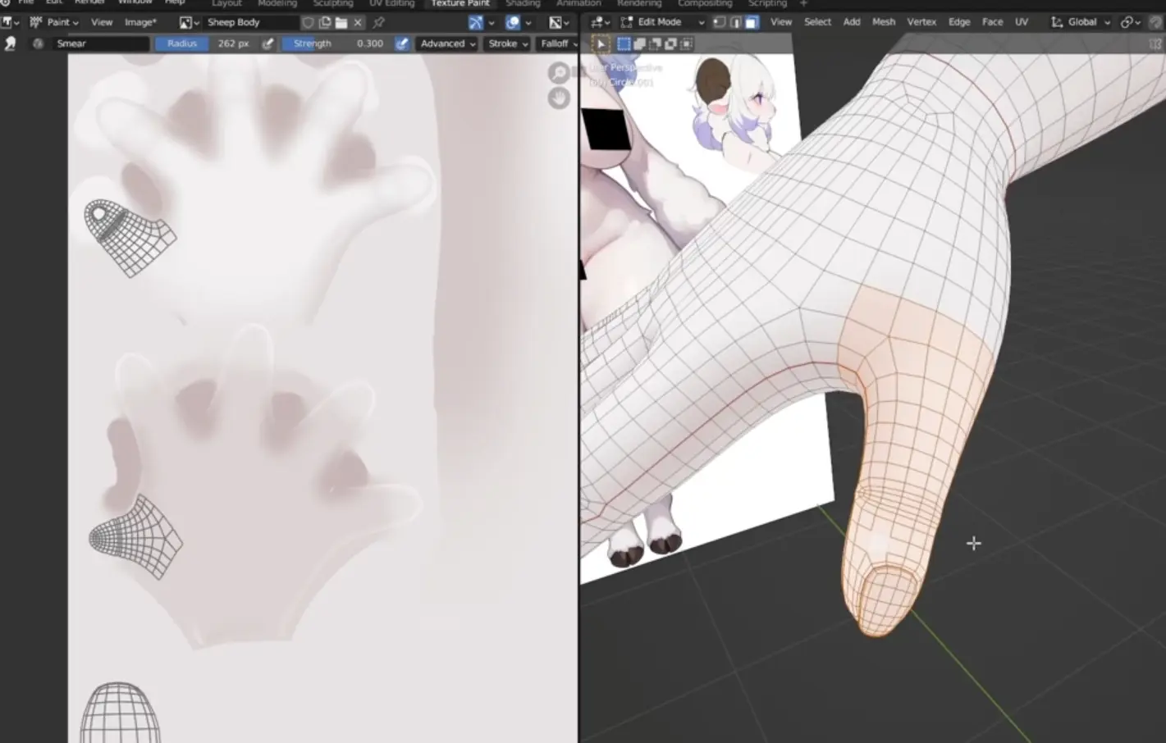Screen dimensions: 1166x743
Task: Toggle face select mode
Action: 751,22
